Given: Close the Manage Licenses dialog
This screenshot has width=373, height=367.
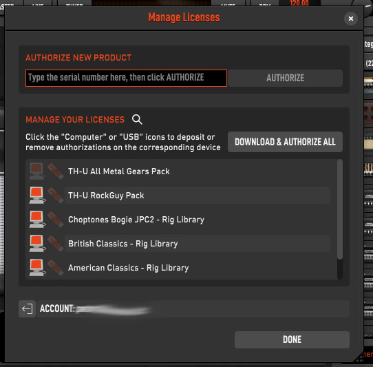Looking at the screenshot, I should point(351,19).
